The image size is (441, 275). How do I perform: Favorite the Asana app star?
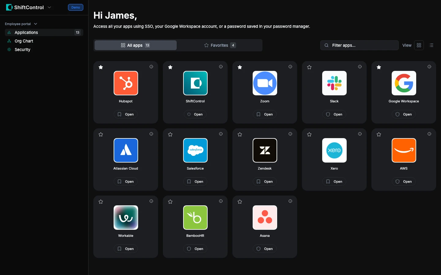click(x=240, y=202)
